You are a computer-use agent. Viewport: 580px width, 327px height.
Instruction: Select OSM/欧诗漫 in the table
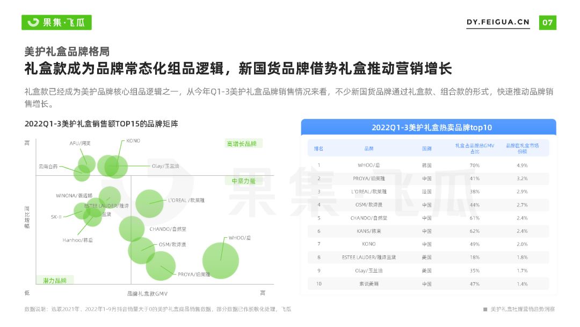[x=369, y=205]
